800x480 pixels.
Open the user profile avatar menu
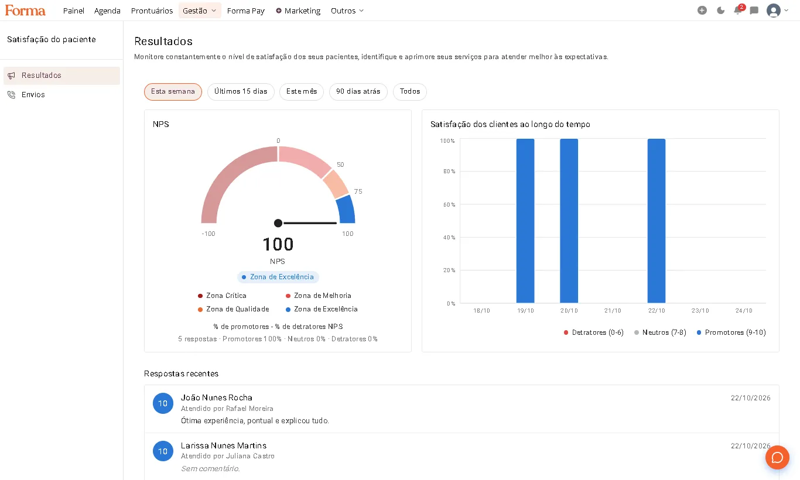coord(777,11)
